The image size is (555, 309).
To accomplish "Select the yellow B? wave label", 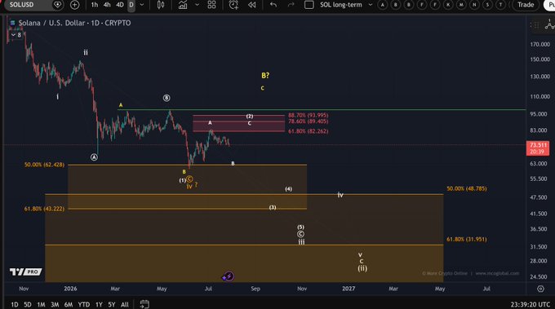I will pyautogui.click(x=265, y=75).
